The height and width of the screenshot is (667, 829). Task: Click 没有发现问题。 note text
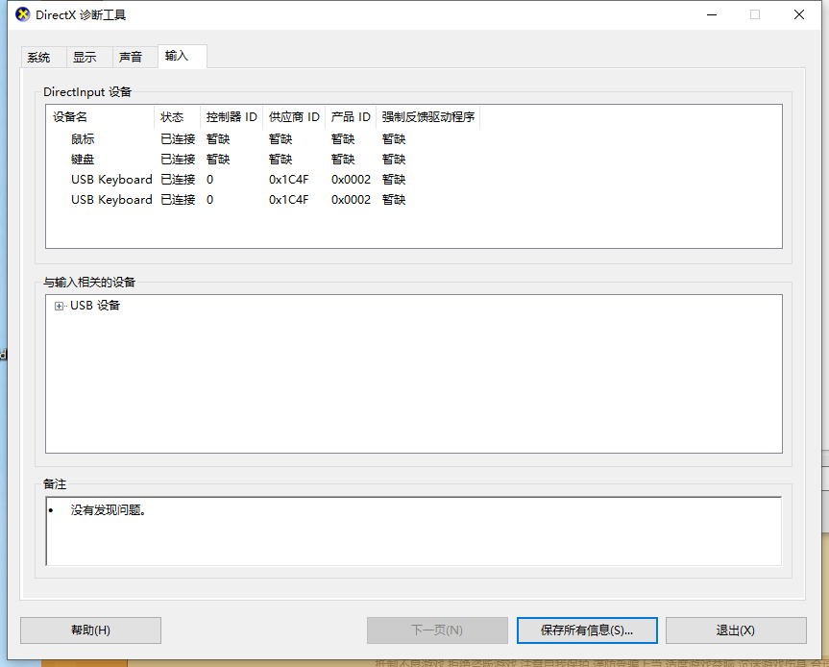pos(109,510)
